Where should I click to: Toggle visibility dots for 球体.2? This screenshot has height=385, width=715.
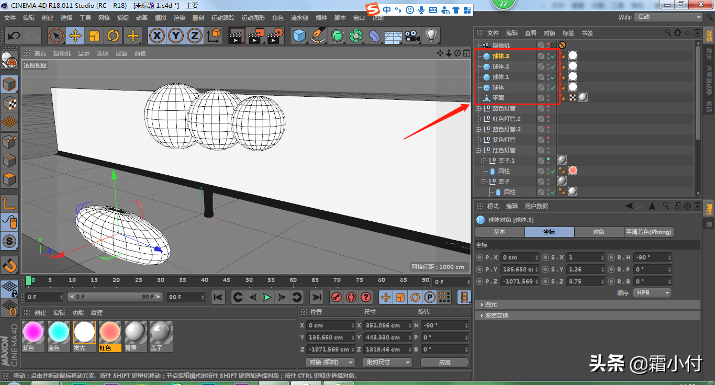[x=548, y=66]
